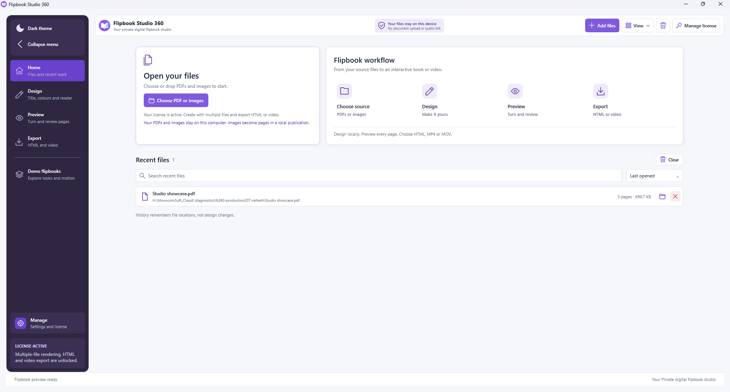Open Manage license from the header
This screenshot has width=730, height=392.
coord(696,25)
